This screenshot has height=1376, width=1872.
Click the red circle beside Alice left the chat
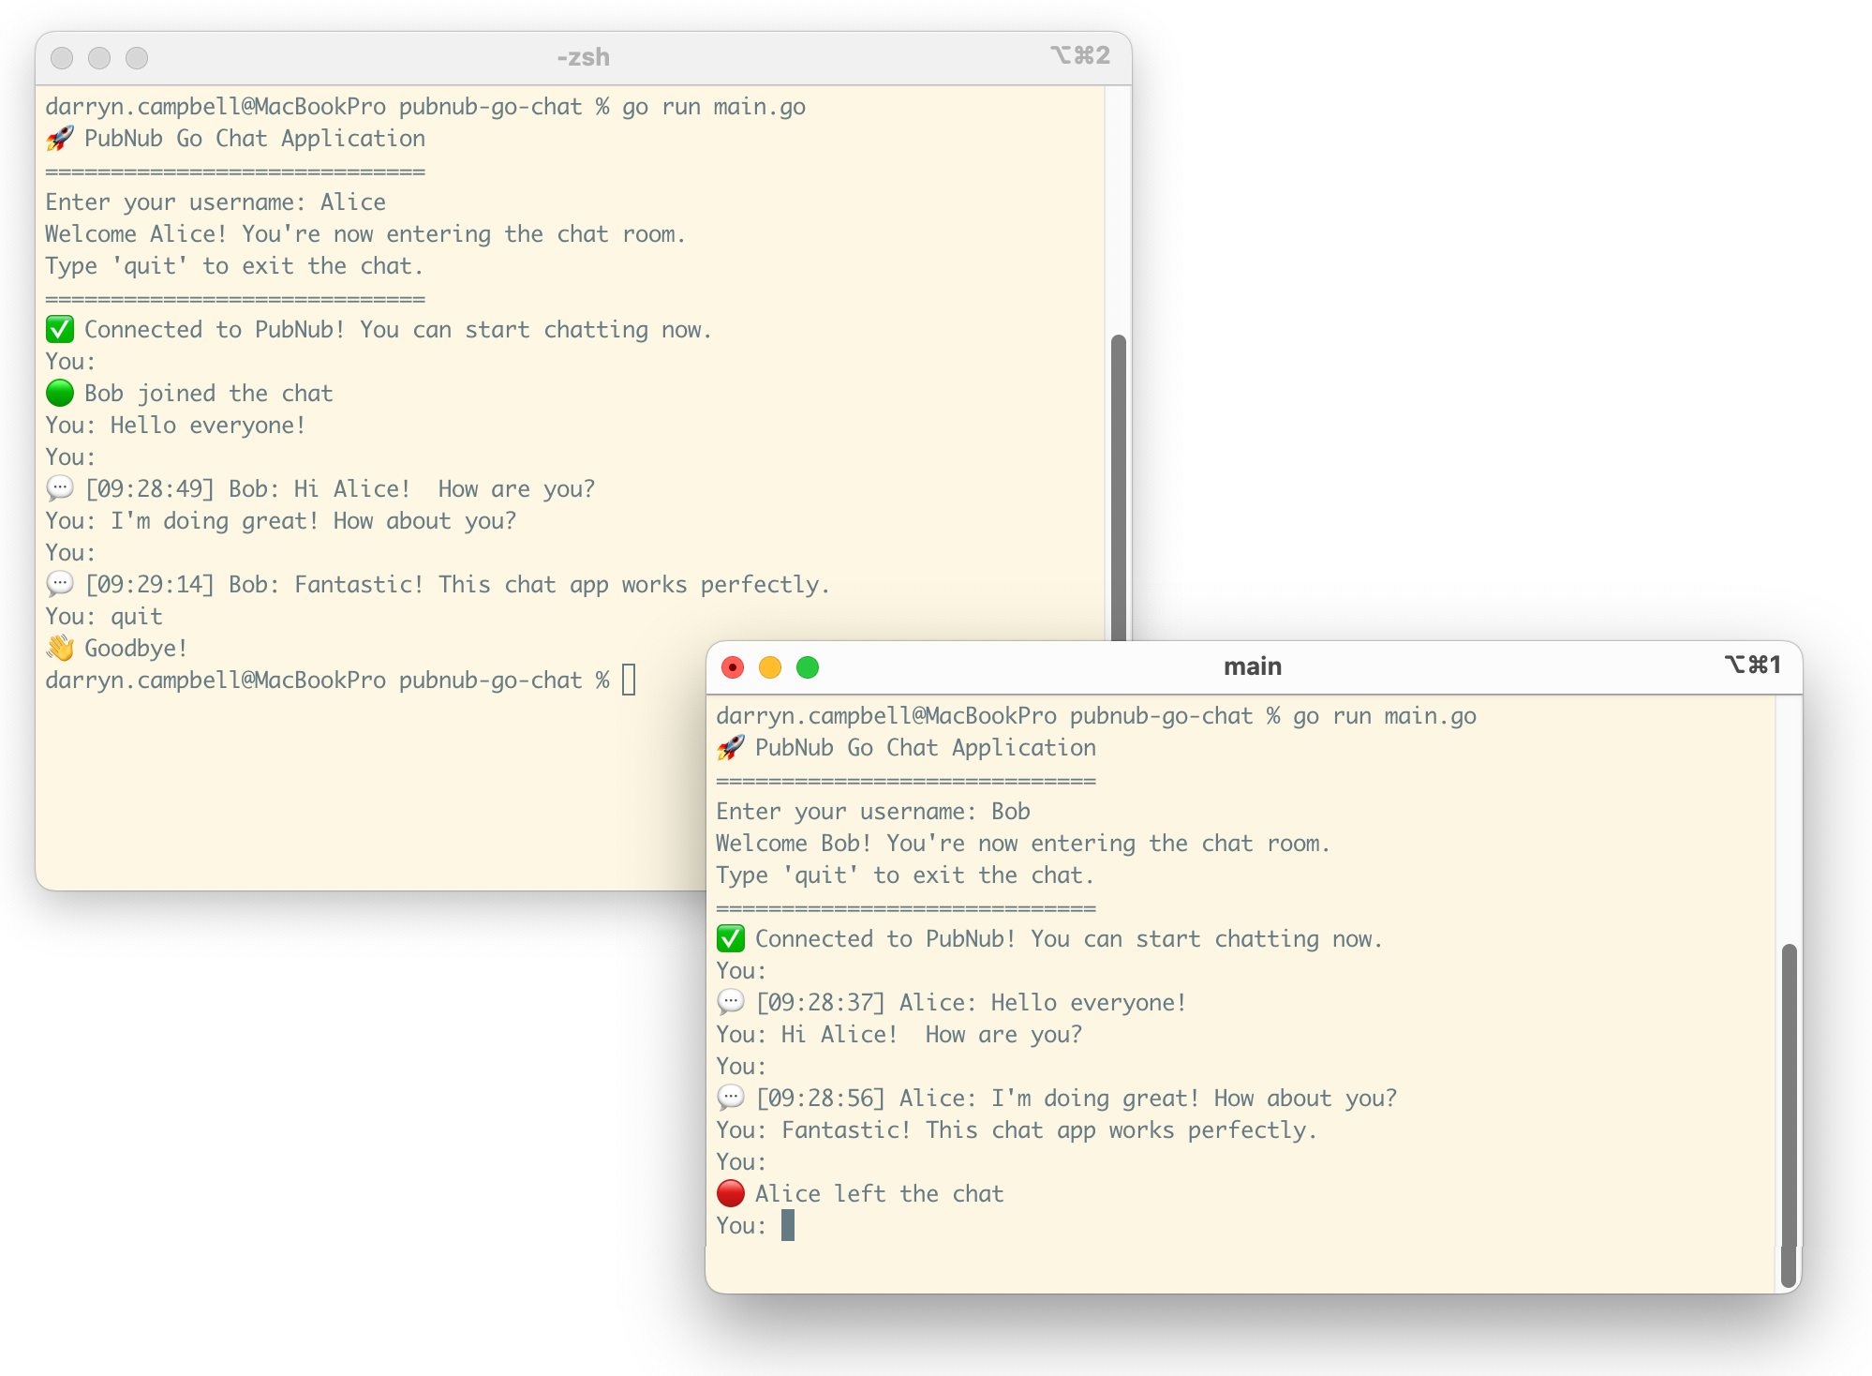point(731,1194)
